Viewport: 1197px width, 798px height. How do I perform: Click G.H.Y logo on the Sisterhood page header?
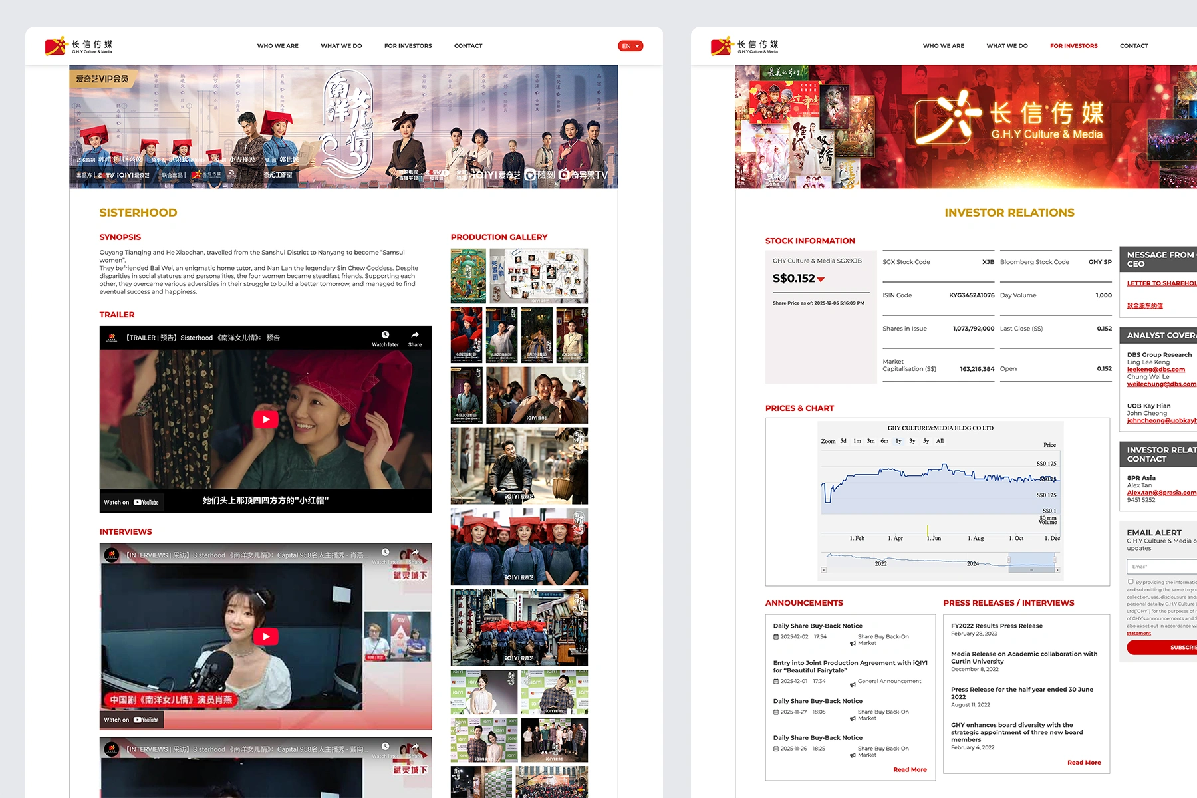click(79, 45)
